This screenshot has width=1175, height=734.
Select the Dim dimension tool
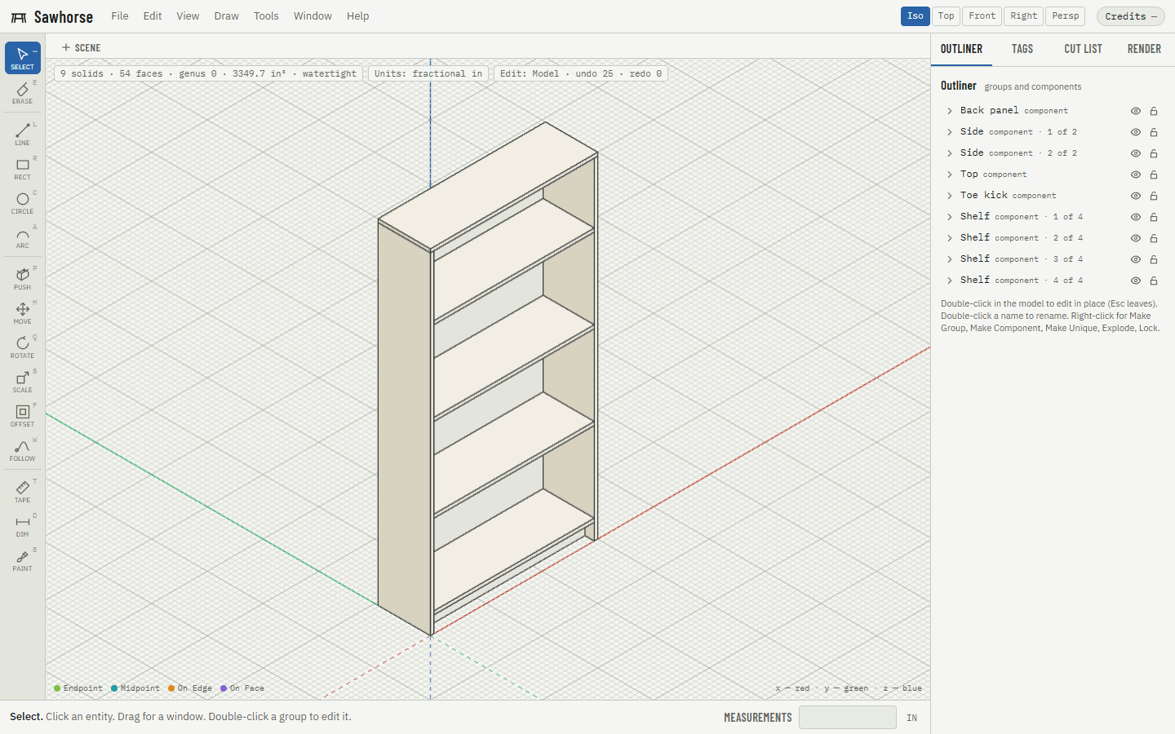click(23, 525)
